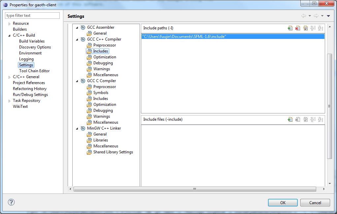
Task: Delete the selected include path
Action: point(298,28)
